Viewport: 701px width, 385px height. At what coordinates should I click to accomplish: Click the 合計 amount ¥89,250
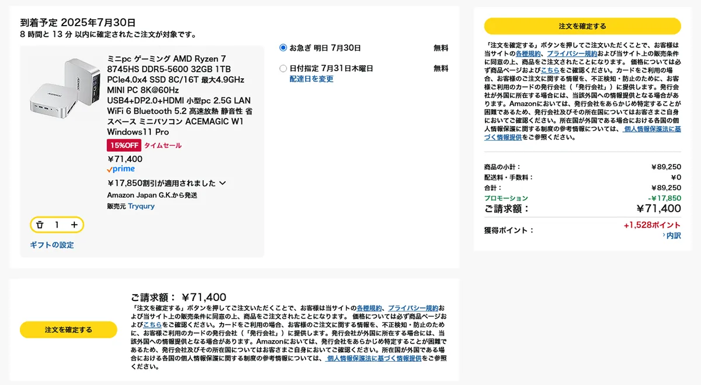point(666,188)
